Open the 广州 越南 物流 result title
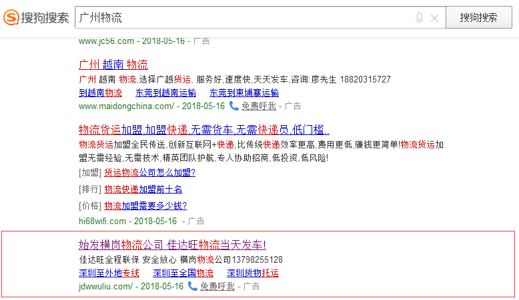This screenshot has height=300, width=519. (113, 65)
